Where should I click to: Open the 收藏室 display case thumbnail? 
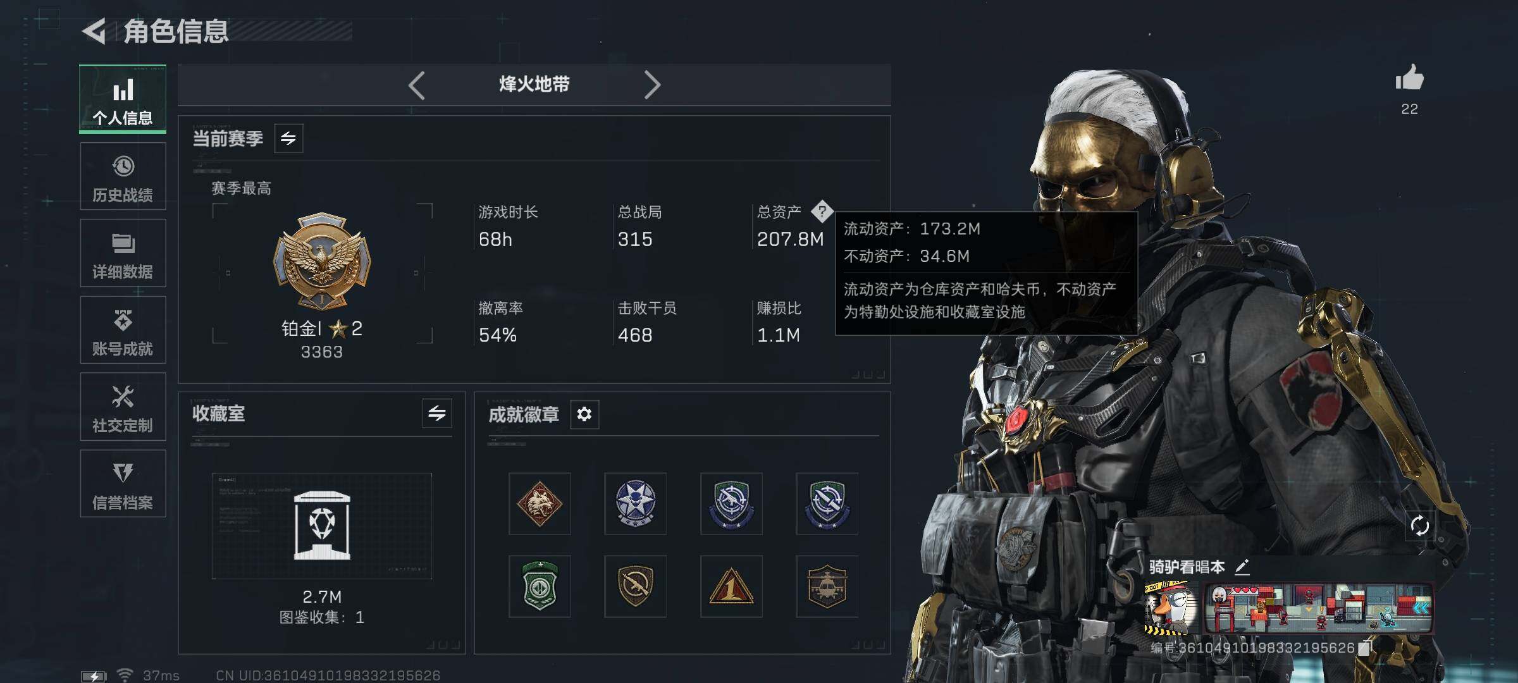322,526
